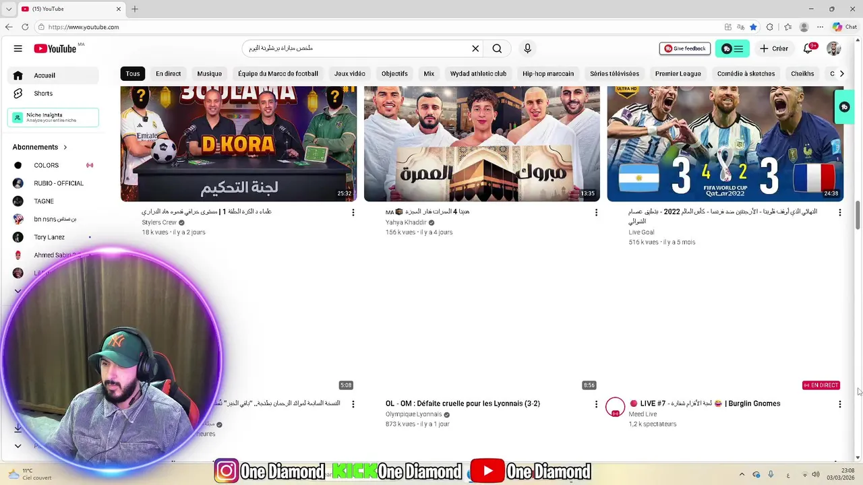Open Copilot Chat button
Screen dimensions: 863x485
(844, 27)
